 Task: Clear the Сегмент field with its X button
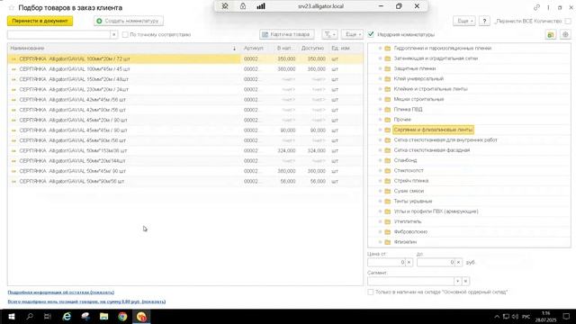pyautogui.click(x=465, y=282)
